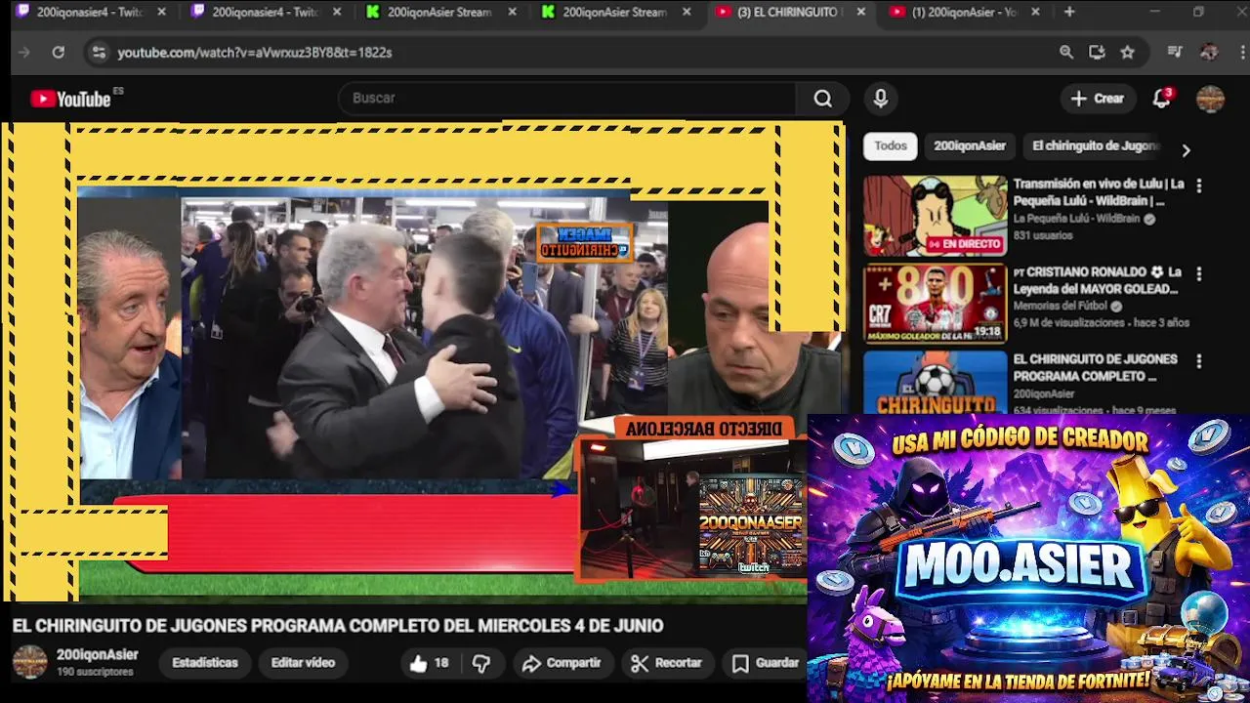1250x703 pixels.
Task: Open YouTube notifications bell
Action: [1161, 98]
